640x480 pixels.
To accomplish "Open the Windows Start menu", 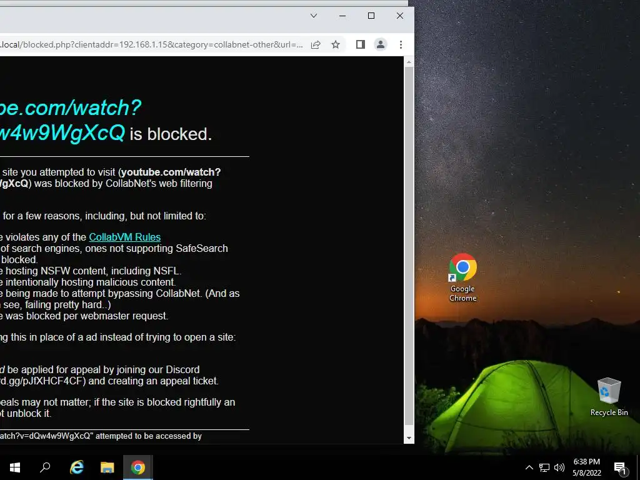I will pyautogui.click(x=15, y=467).
